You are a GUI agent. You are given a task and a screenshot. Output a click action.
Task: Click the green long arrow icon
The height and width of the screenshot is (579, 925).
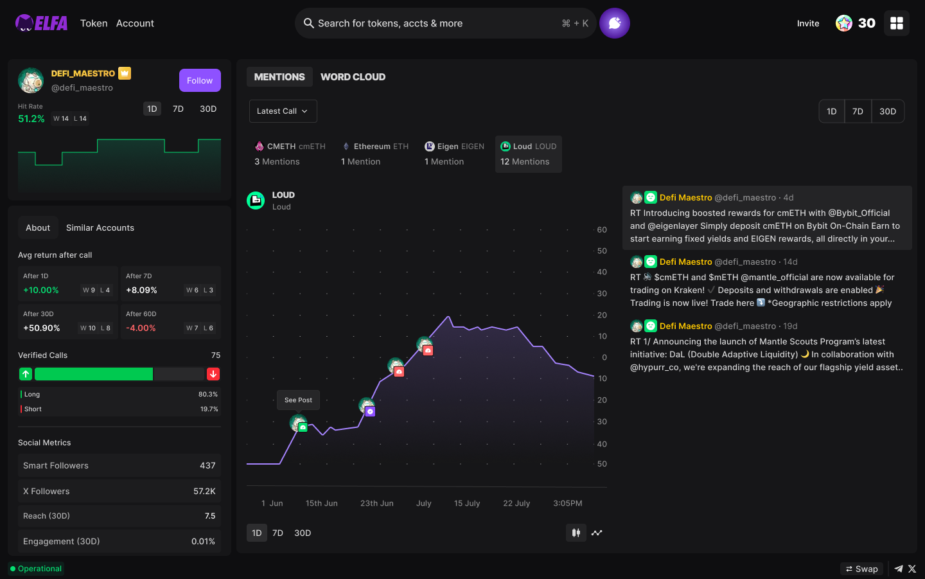(26, 374)
